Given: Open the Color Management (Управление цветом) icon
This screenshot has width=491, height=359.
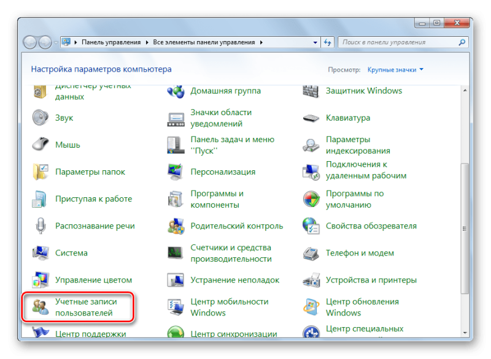Looking at the screenshot, I should (x=41, y=280).
